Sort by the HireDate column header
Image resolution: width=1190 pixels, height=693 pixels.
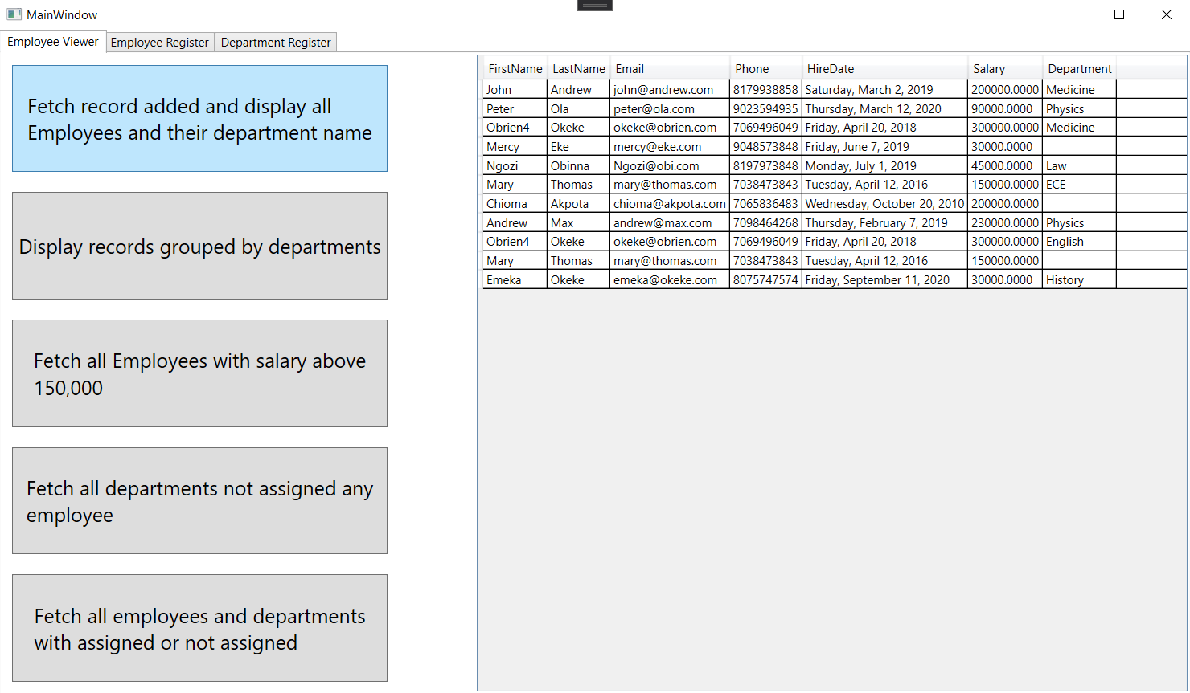[x=884, y=69]
